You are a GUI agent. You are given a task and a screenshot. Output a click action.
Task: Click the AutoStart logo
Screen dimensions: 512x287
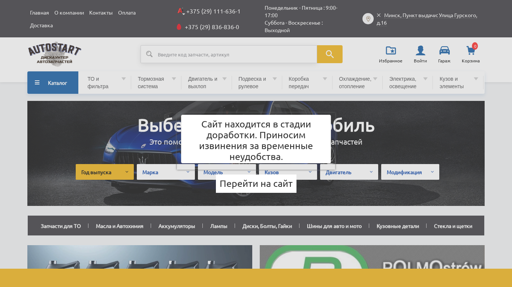[54, 54]
